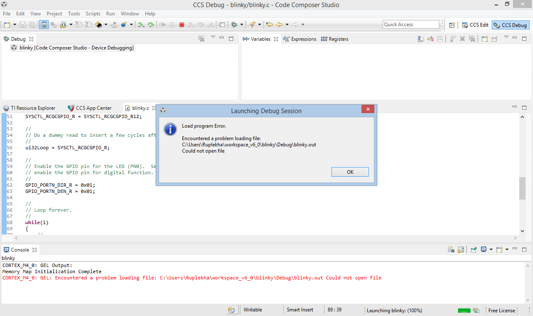
Task: Open the Debug view menu triangle
Action: (x=213, y=37)
